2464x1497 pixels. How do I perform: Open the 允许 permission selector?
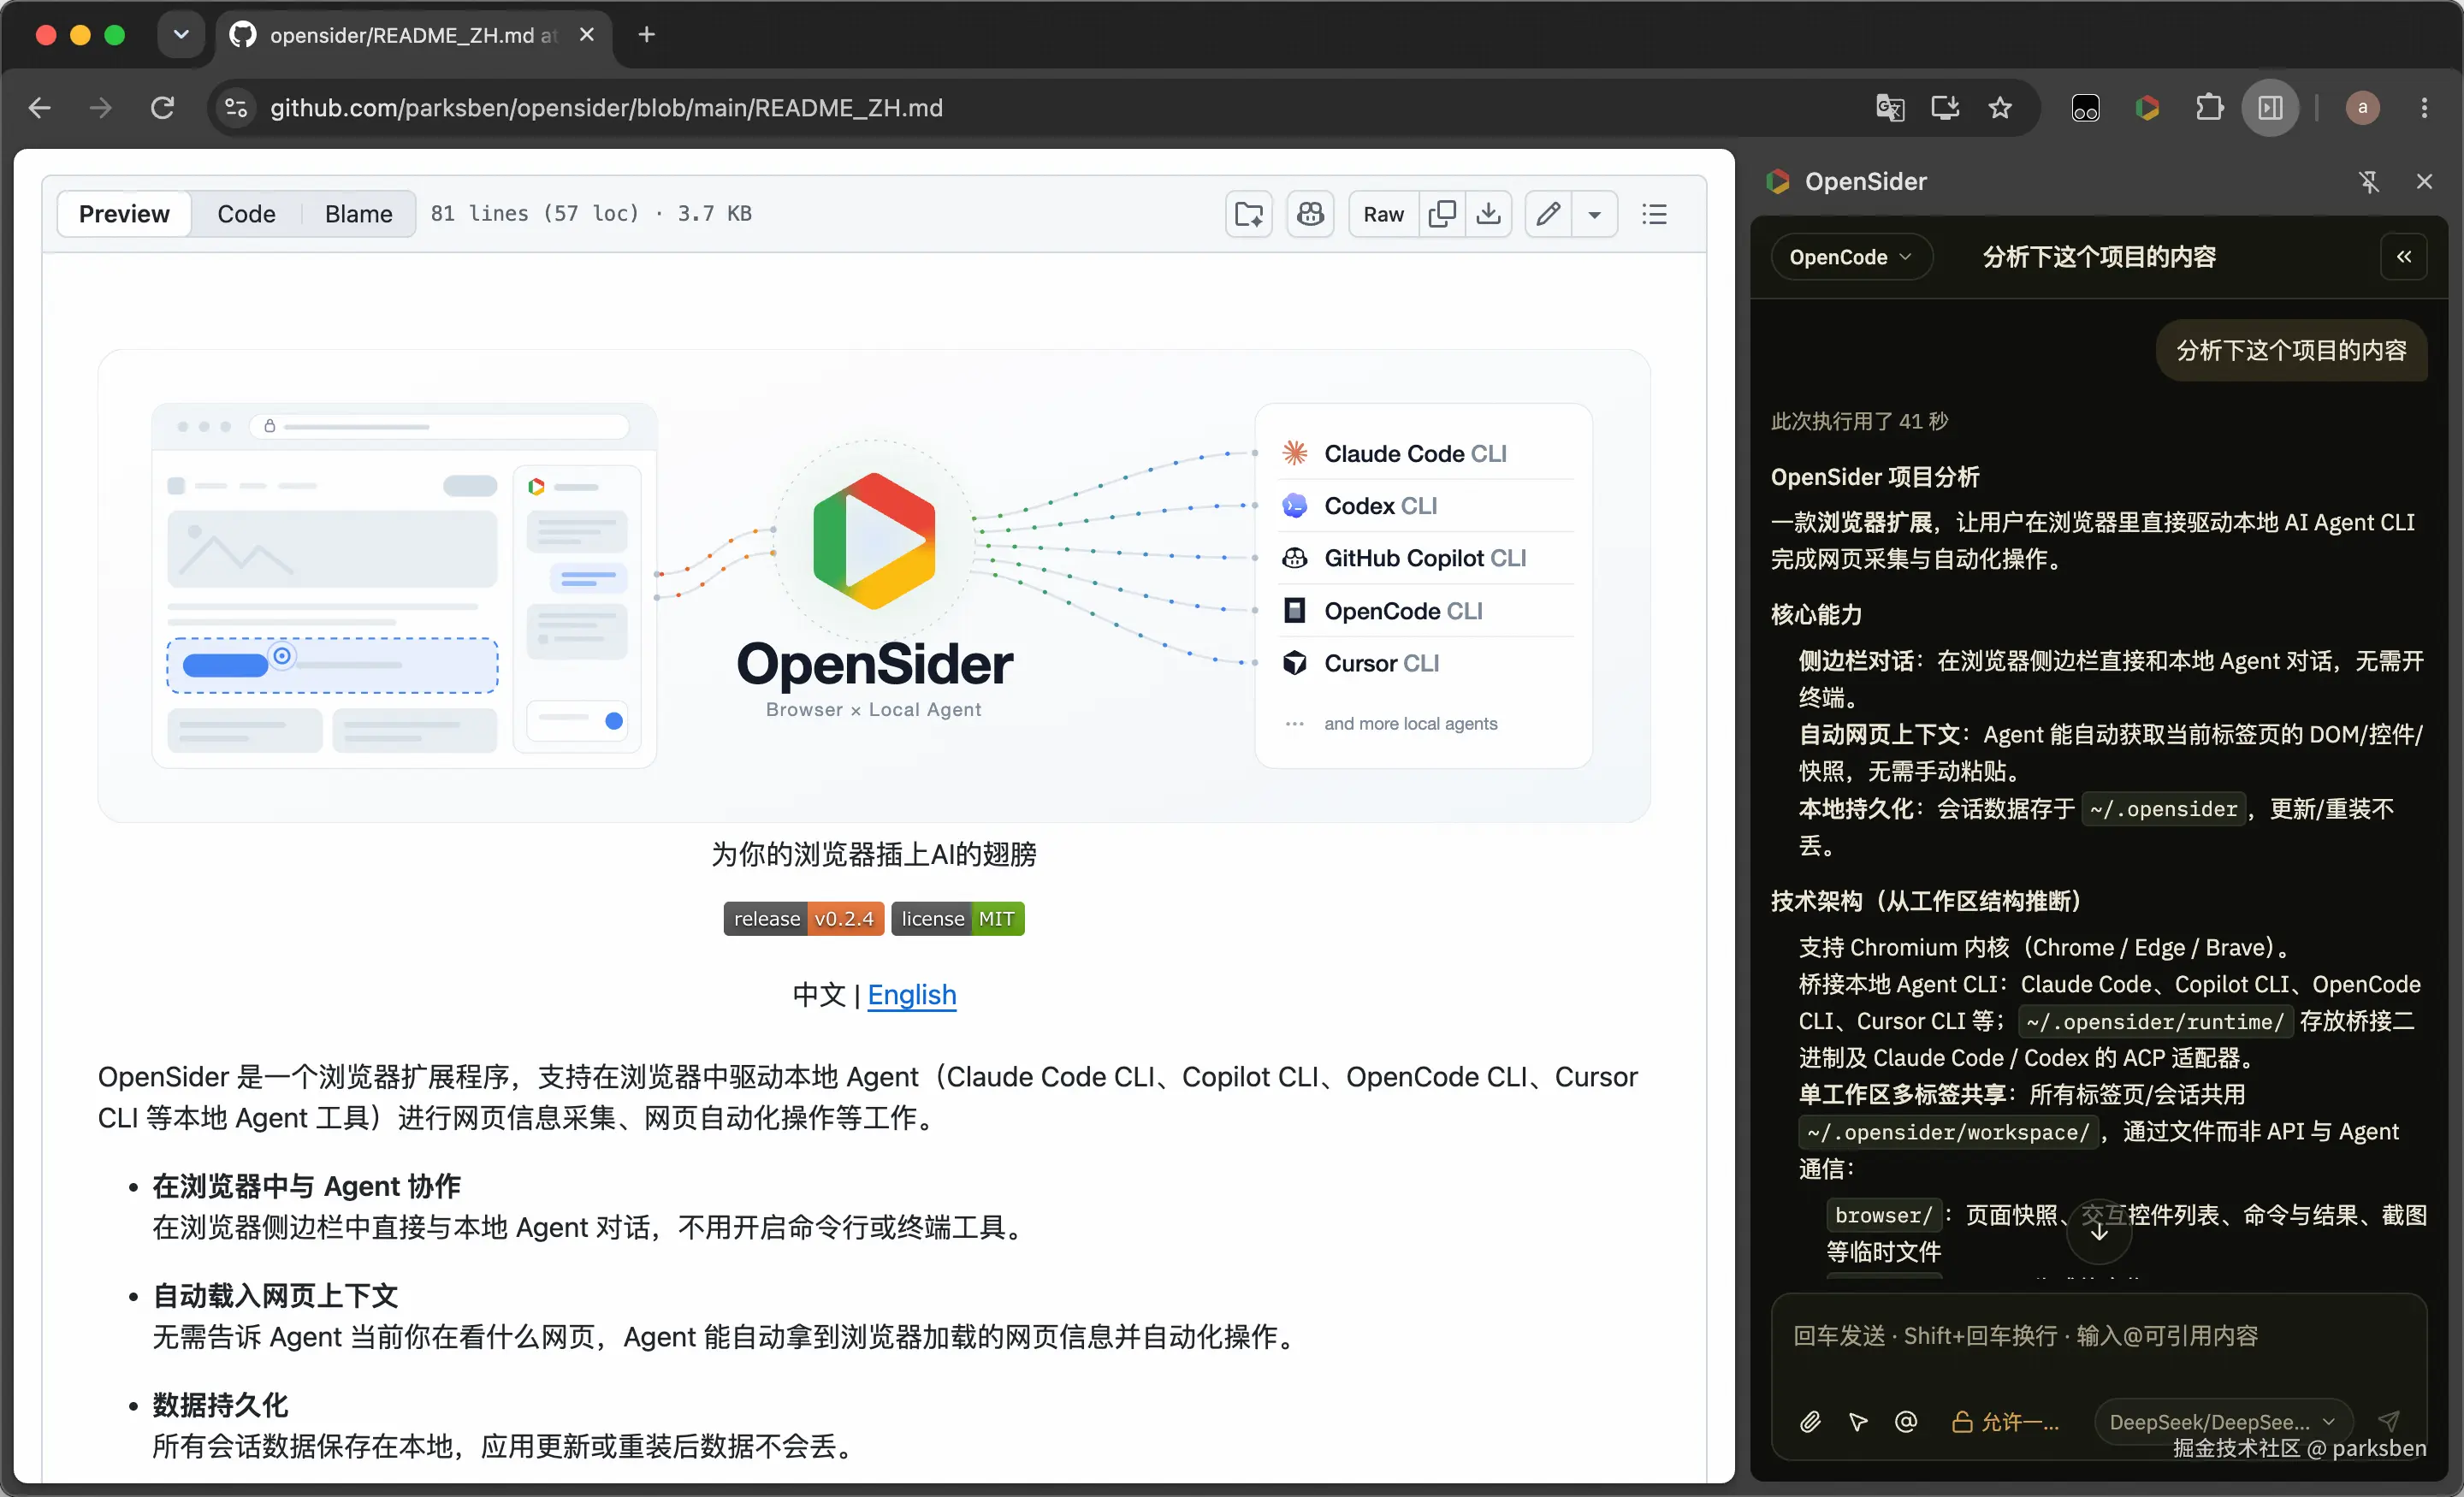2006,1422
